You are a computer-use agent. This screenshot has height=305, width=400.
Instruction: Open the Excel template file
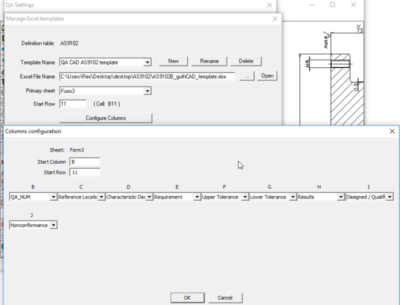point(267,76)
